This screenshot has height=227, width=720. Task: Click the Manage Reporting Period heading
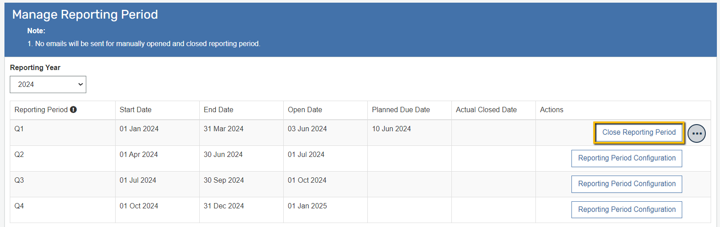(85, 15)
